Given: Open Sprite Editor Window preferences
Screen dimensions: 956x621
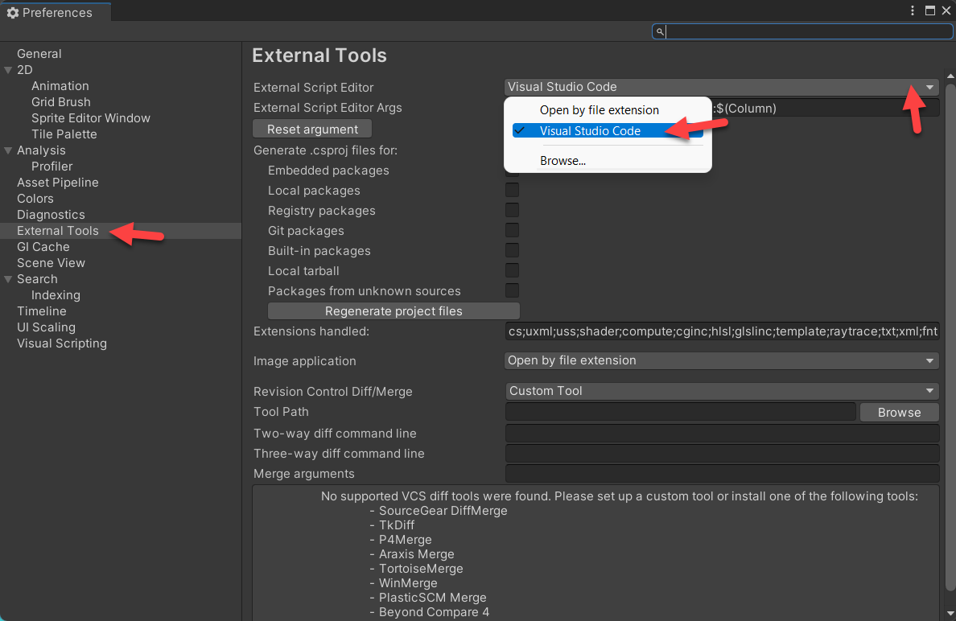Looking at the screenshot, I should [x=91, y=118].
